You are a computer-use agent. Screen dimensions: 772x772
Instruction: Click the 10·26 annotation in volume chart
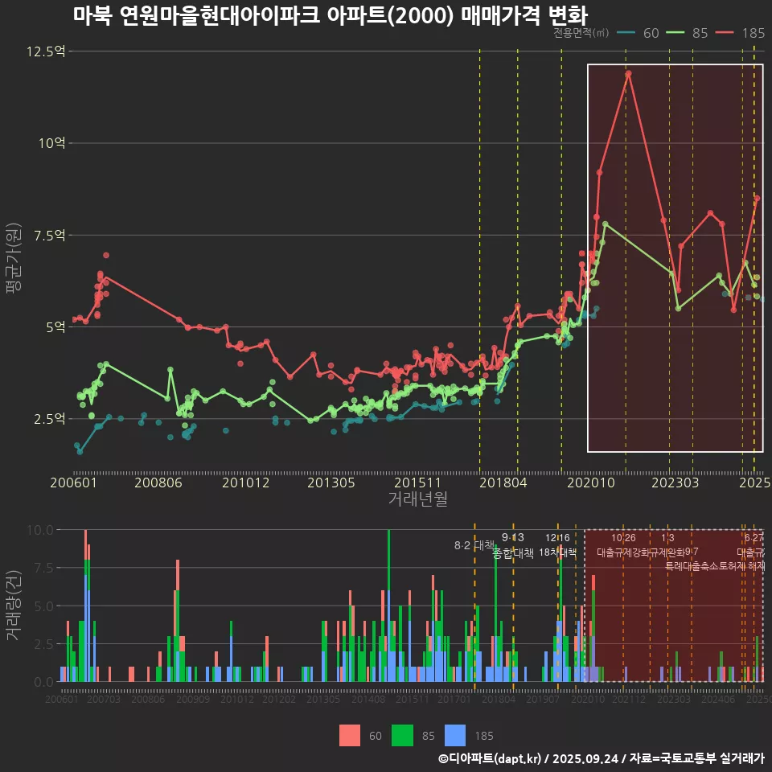click(x=623, y=538)
